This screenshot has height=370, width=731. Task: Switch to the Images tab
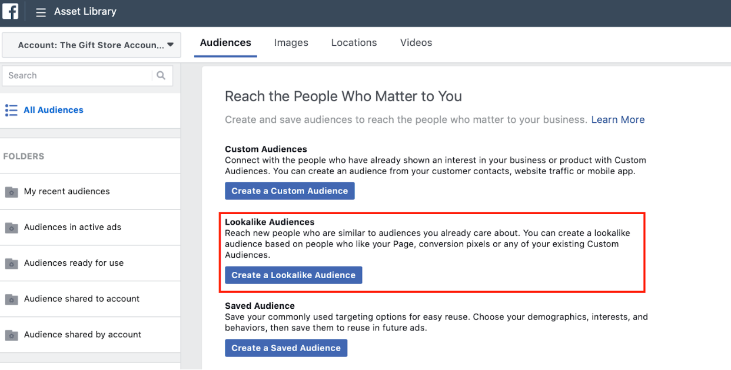coord(291,43)
